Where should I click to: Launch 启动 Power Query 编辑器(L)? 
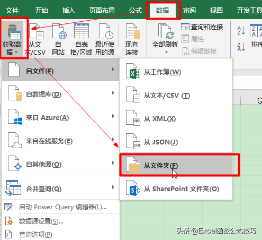[x=61, y=207]
